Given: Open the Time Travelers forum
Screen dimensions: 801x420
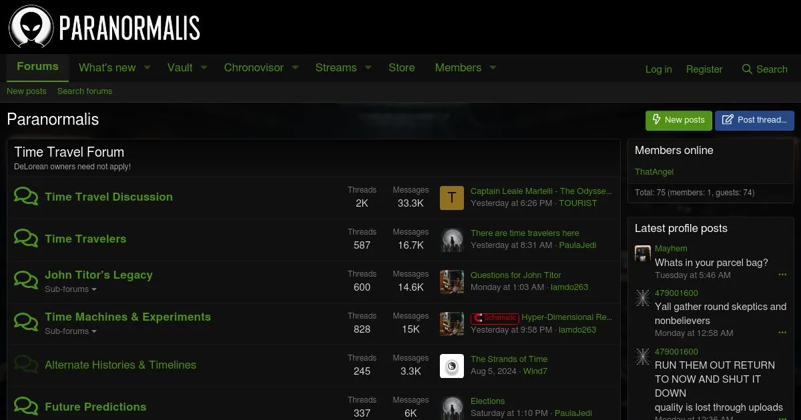Looking at the screenshot, I should (x=85, y=239).
